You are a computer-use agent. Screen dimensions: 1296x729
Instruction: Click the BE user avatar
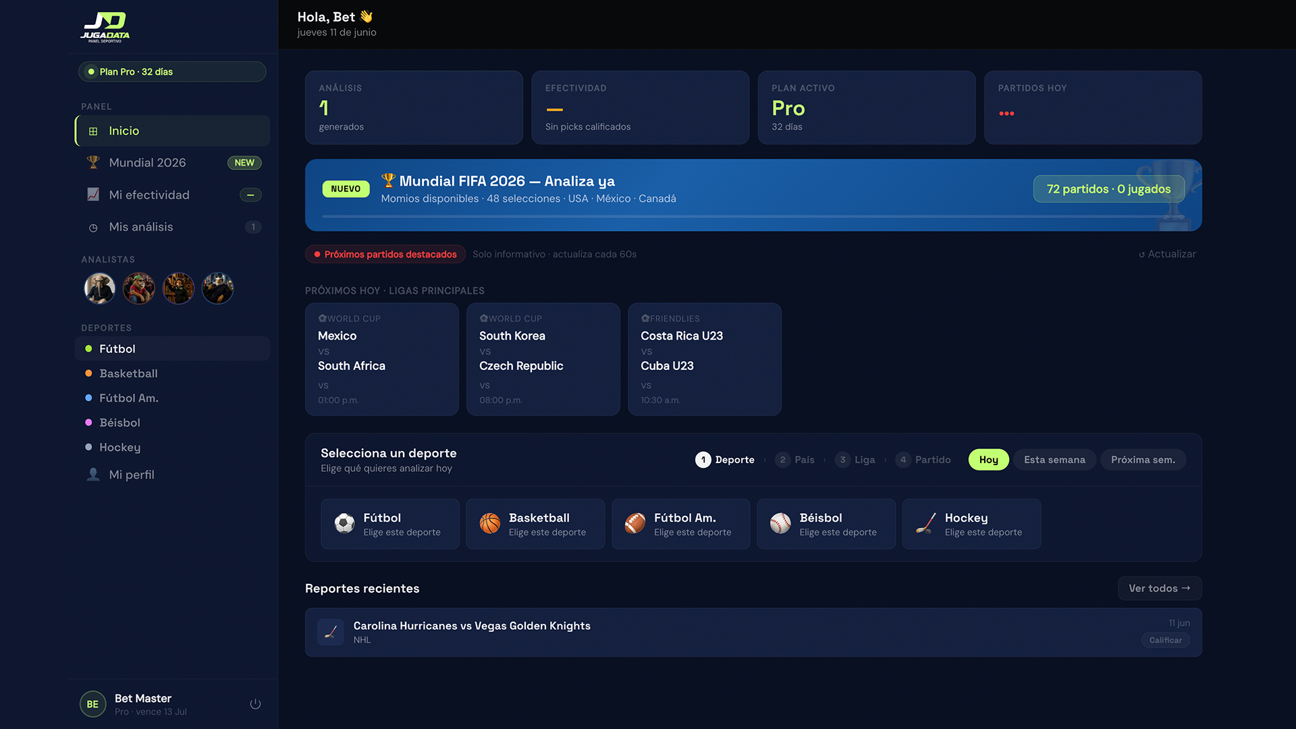pyautogui.click(x=92, y=704)
